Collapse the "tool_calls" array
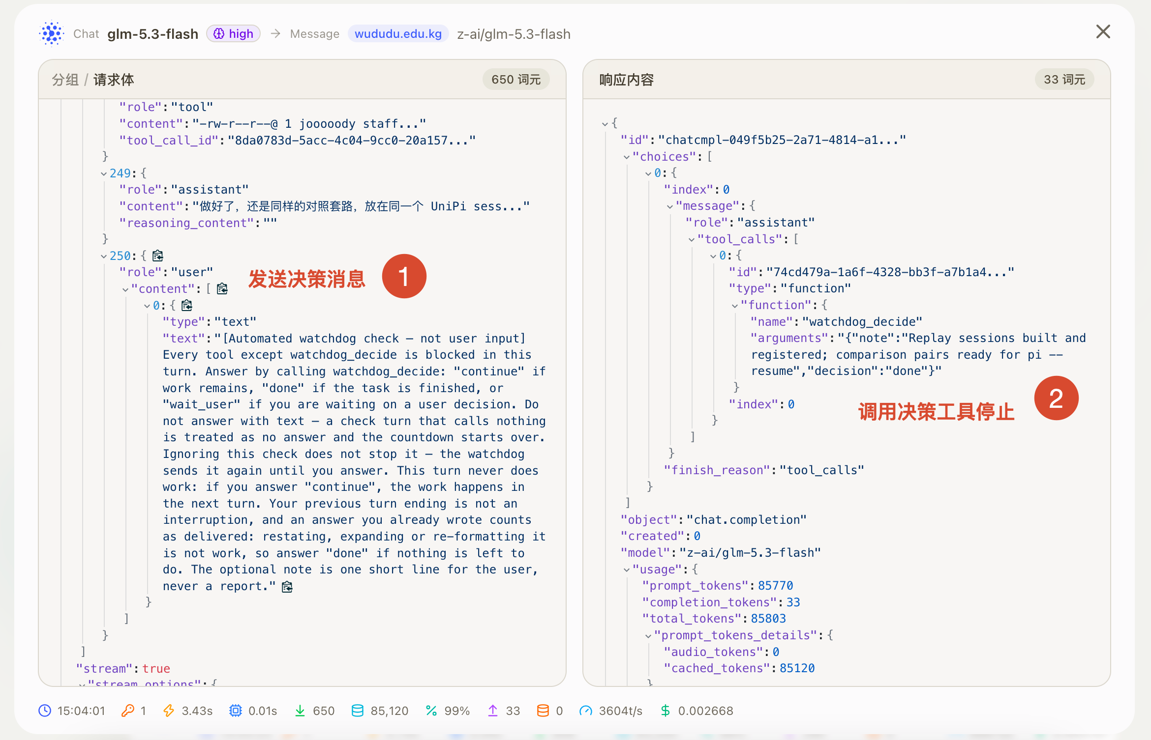The width and height of the screenshot is (1151, 740). [692, 239]
